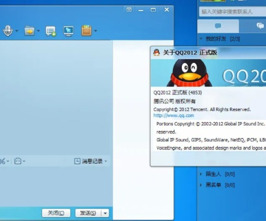Expand applications icon dropdown arrow
Screen dimensions: 266x221
tap(95, 30)
